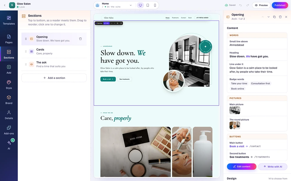Viewport: 291px width, 181px height.
Task: Undo the last change
Action: 241,5
